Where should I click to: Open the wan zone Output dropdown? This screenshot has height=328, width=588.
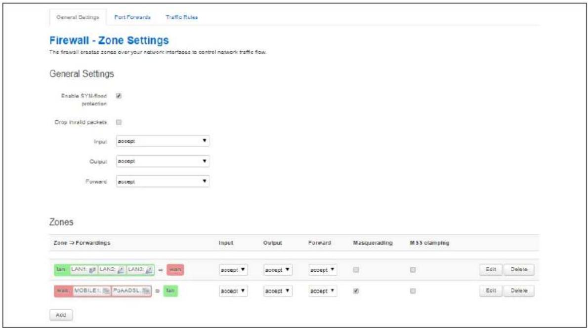point(278,291)
